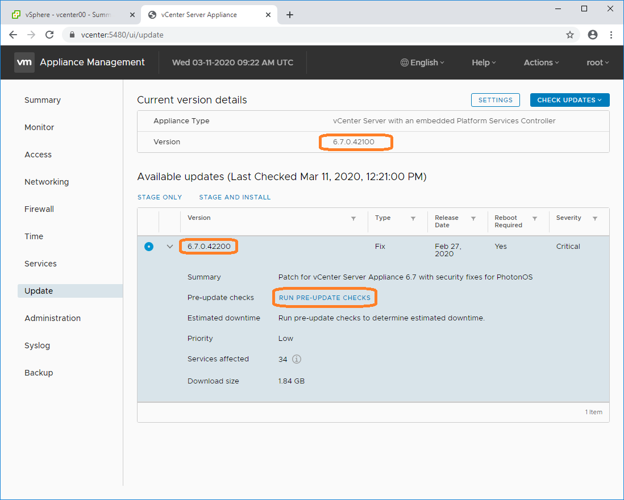Click the Release Date column header

click(x=447, y=222)
